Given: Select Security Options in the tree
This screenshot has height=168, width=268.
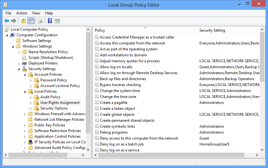Looking at the screenshot, I should 54,108.
